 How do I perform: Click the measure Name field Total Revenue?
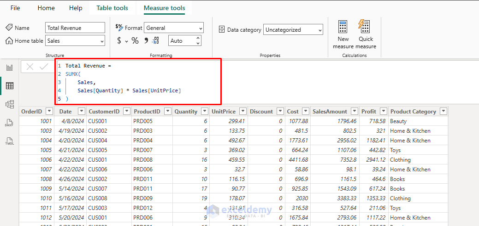pos(75,28)
